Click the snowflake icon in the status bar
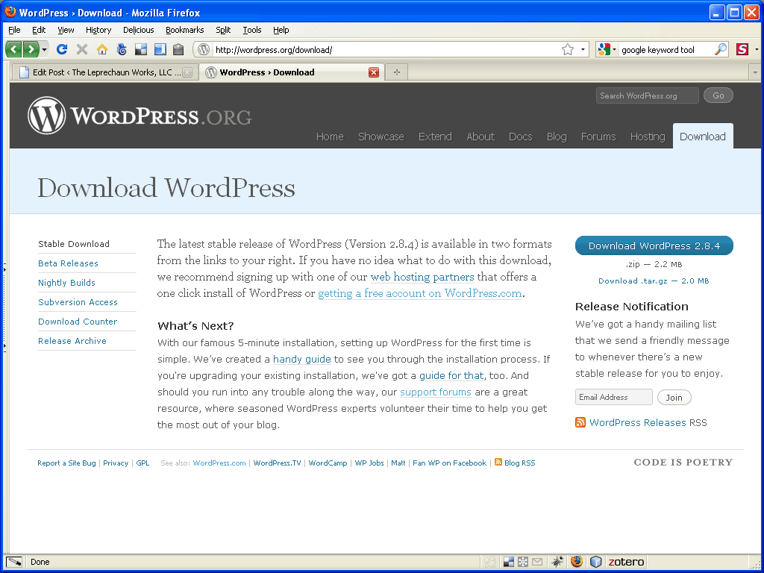Viewport: 764px width, 573px height. tap(523, 563)
